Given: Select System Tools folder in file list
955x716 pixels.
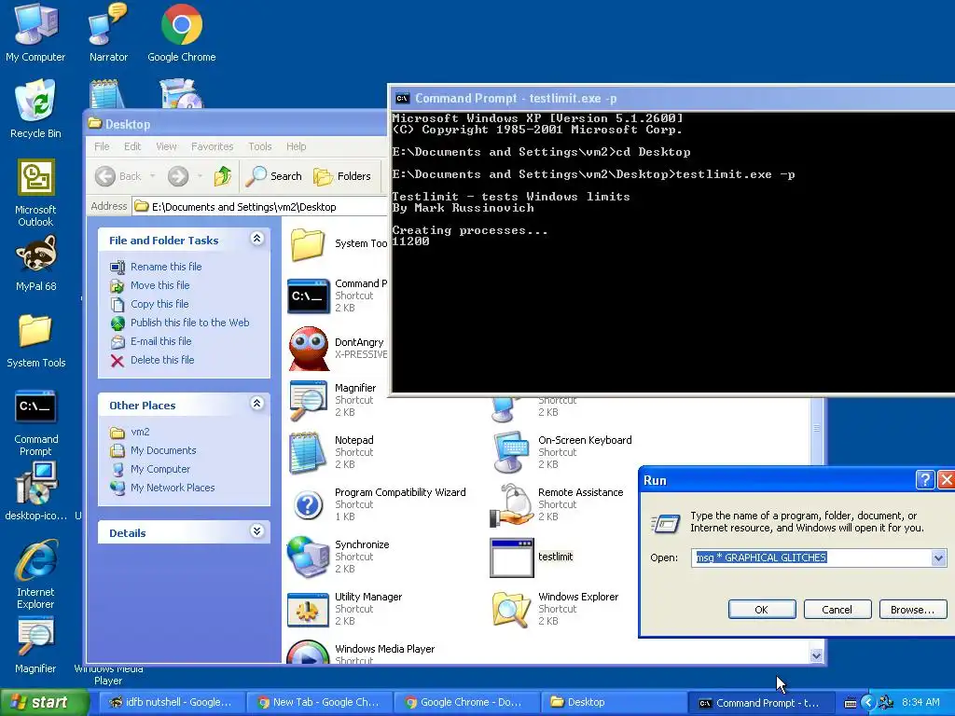Looking at the screenshot, I should pos(338,243).
